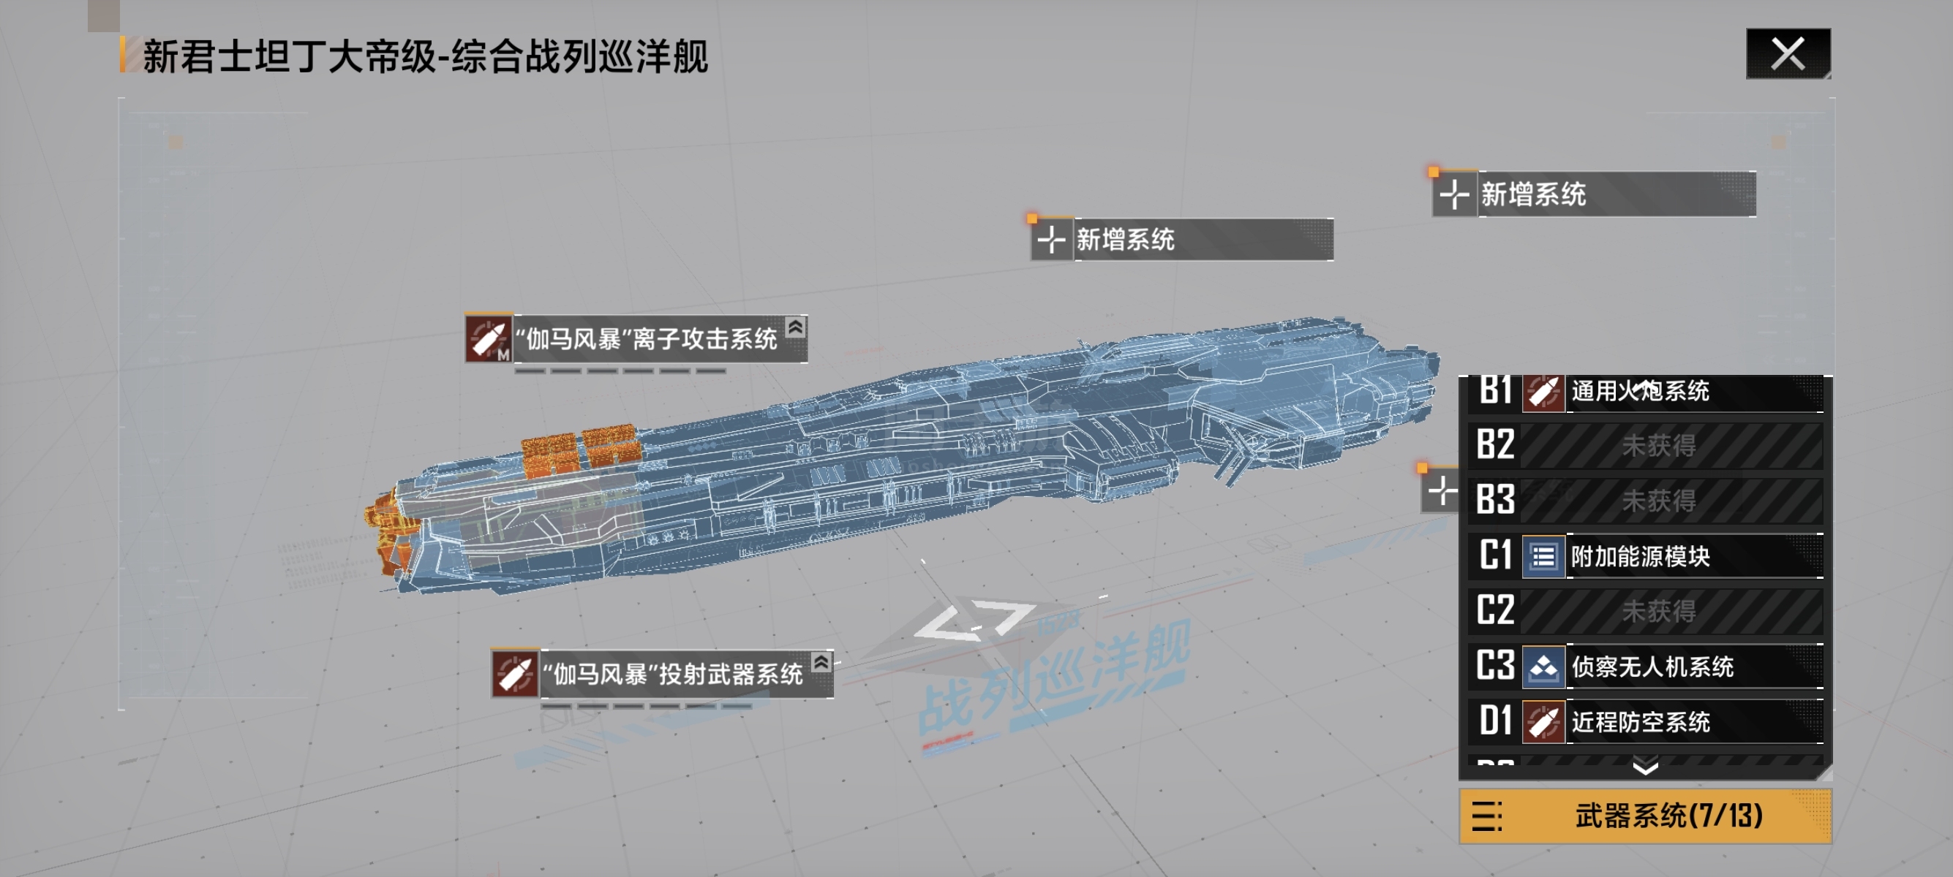This screenshot has width=1953, height=877.
Task: Select B1 通用火炮系统 row
Action: tap(1646, 392)
